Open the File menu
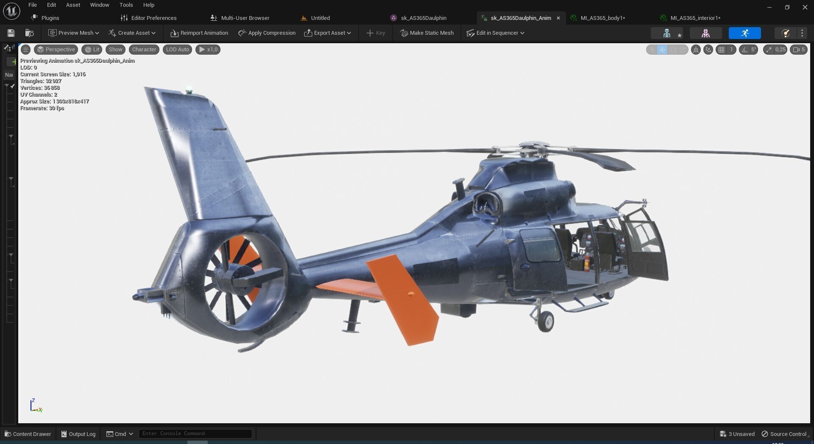 (33, 5)
